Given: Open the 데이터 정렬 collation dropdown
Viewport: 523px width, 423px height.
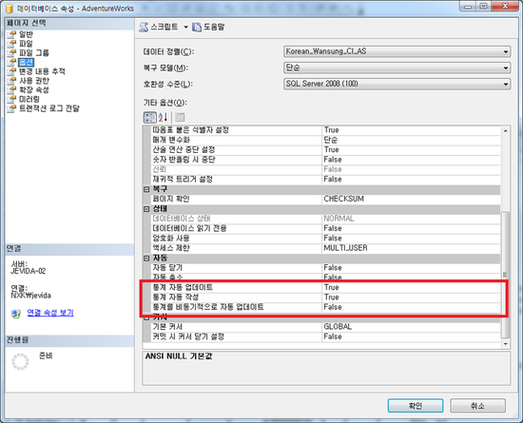Looking at the screenshot, I should point(397,51).
